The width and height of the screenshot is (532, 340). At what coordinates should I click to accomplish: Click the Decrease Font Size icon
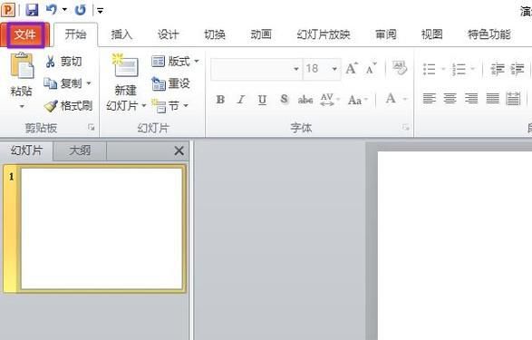click(x=372, y=69)
